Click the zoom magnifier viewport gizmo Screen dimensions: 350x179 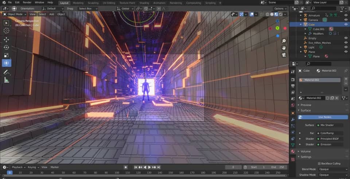pyautogui.click(x=284, y=41)
